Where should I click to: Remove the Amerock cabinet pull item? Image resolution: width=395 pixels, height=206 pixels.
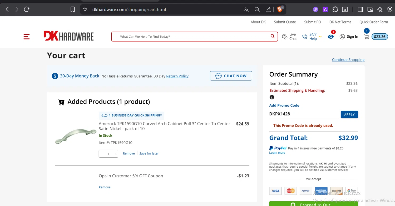click(129, 153)
